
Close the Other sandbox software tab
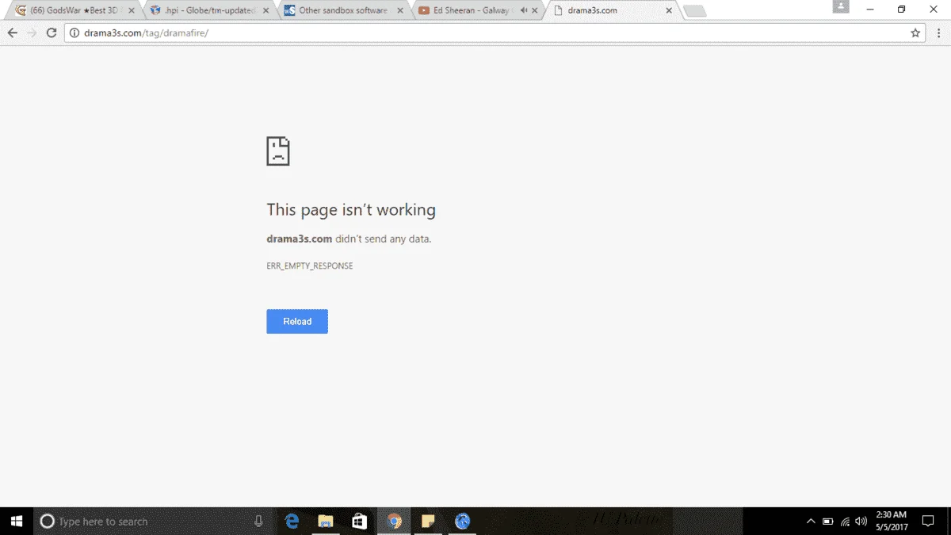[x=400, y=10]
